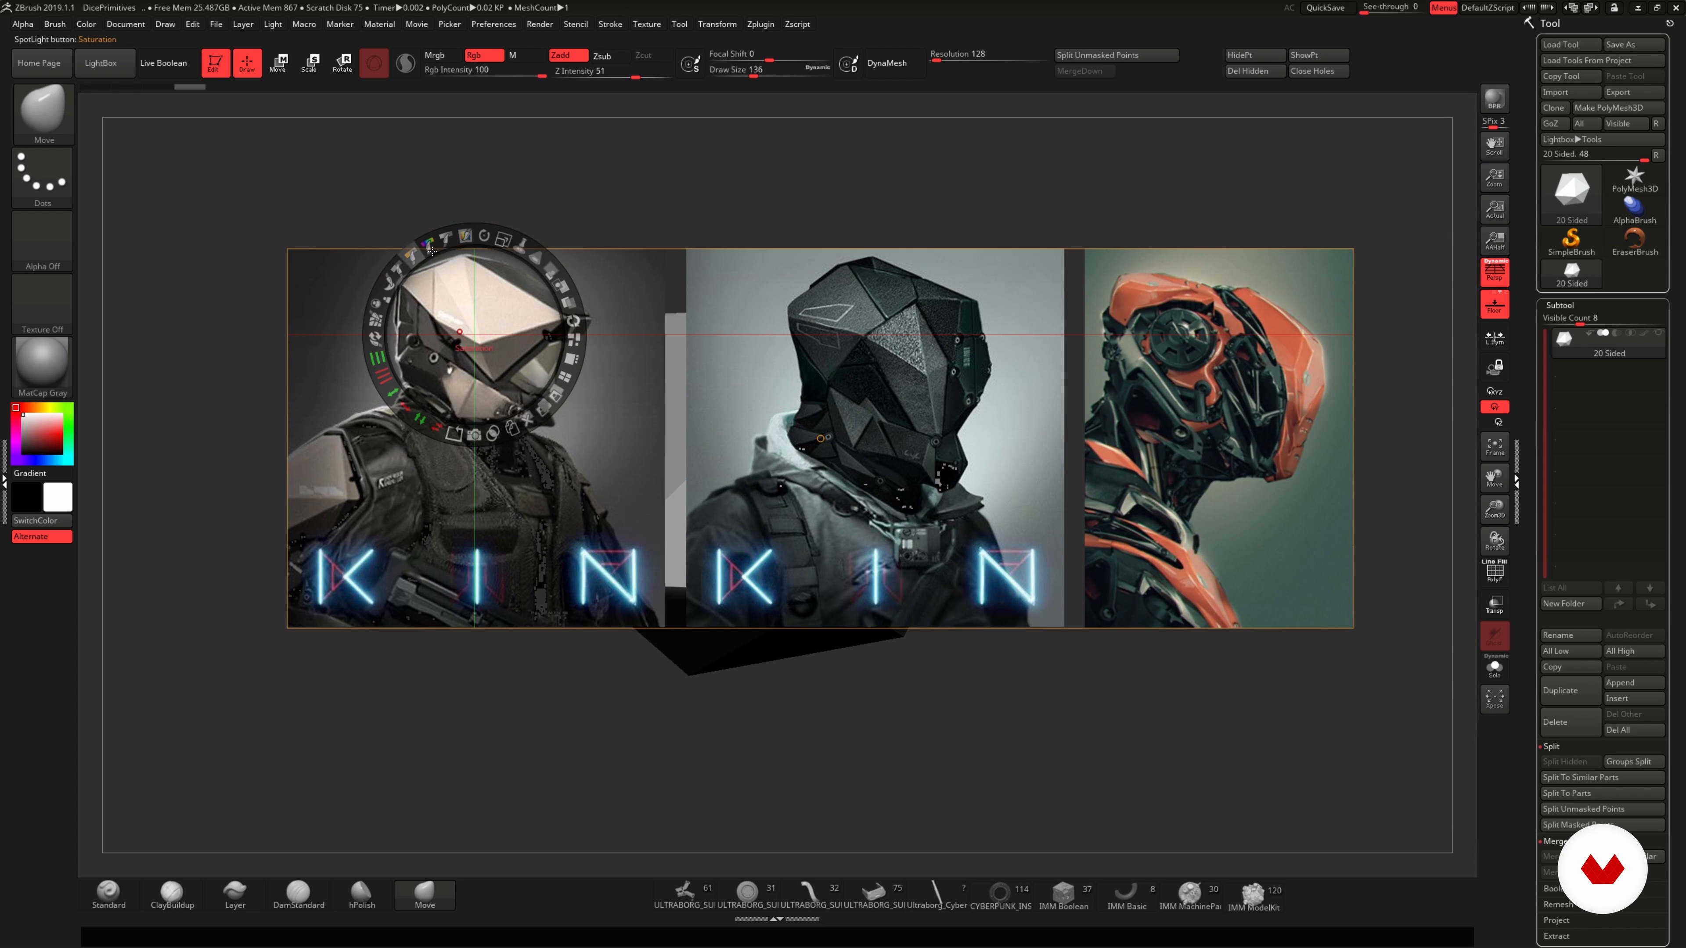Open the current brush picker Move

(43, 115)
